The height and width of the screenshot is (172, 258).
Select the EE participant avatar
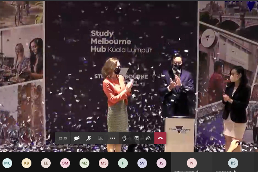pyautogui.click(x=46, y=163)
